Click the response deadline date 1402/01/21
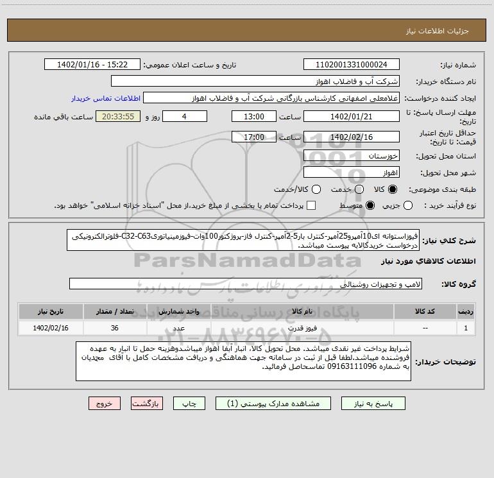 [x=352, y=116]
